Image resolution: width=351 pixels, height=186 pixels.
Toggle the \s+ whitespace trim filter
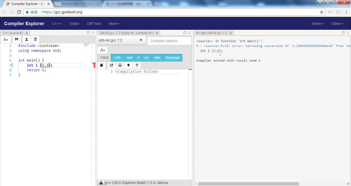(146, 58)
